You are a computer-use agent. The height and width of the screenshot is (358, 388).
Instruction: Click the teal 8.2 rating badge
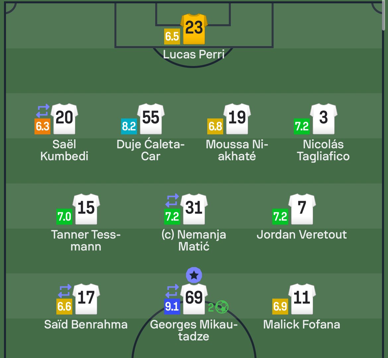[129, 126]
